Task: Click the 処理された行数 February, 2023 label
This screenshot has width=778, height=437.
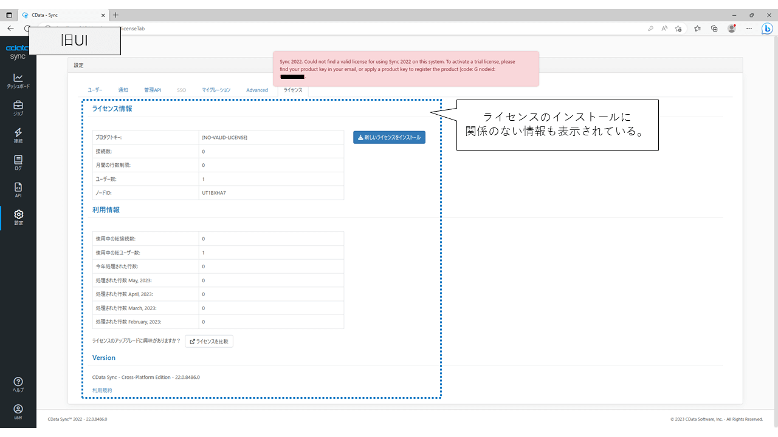Action: (x=128, y=322)
